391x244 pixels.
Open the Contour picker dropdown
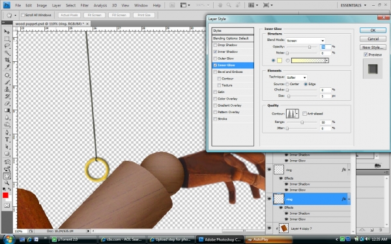(297, 114)
